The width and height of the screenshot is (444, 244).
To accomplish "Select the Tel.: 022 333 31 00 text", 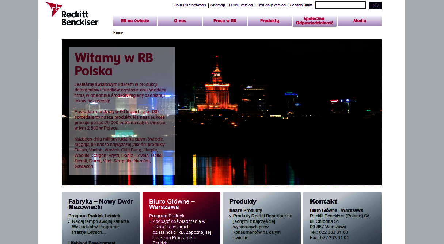I will point(329,232).
